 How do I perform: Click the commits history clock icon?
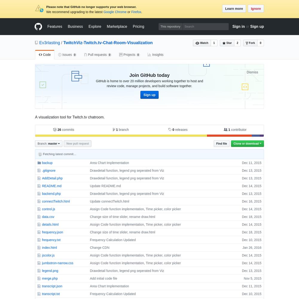55,130
